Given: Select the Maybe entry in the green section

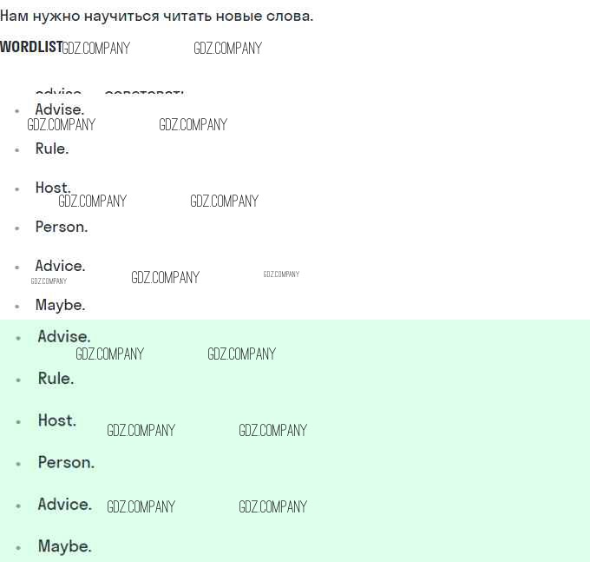Looking at the screenshot, I should coord(65,546).
